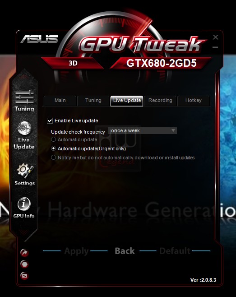Image resolution: width=236 pixels, height=297 pixels.
Task: Click the red hexagon icon at bottom left
Action: coord(24,264)
